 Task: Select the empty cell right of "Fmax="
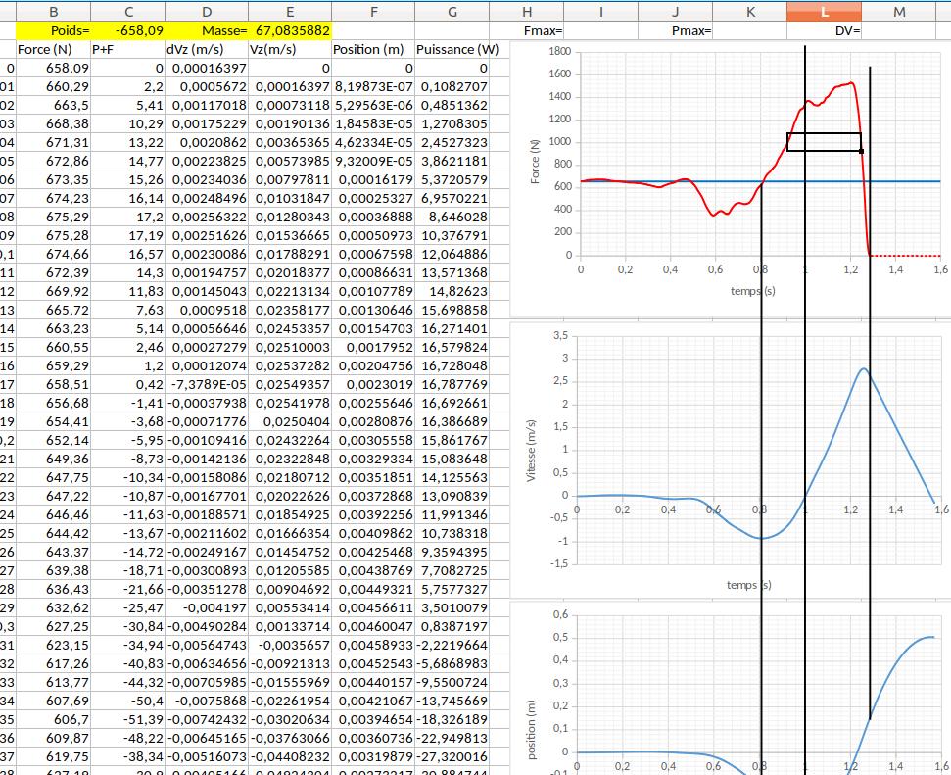click(600, 30)
